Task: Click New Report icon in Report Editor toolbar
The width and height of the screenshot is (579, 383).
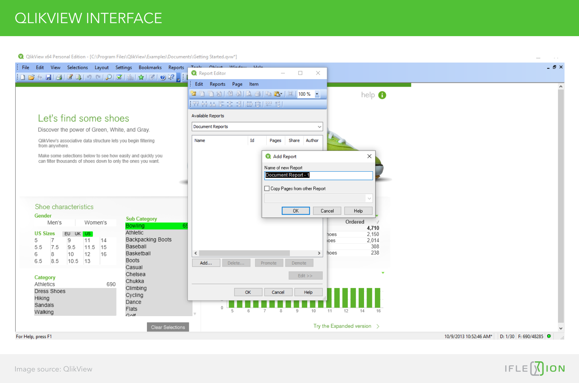Action: tap(194, 94)
